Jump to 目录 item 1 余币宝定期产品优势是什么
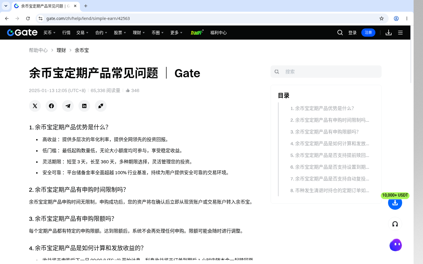Viewport: 423px width, 264px height. (322, 108)
